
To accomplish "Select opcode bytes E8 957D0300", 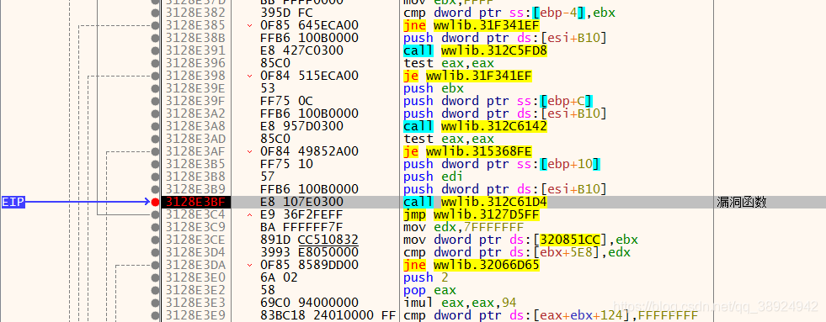I will pos(301,126).
